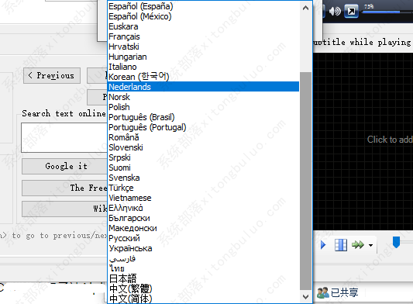413x304 pixels.
Task: Select 日本語 language option
Action: 203,278
